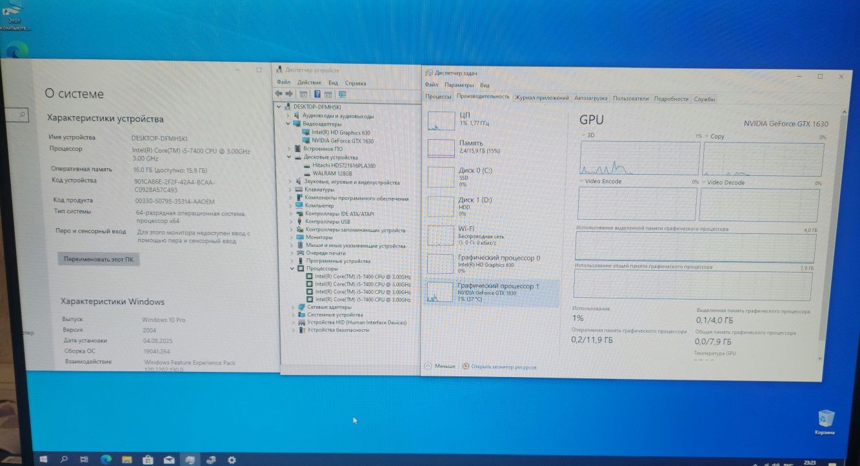Open the 3D engine graph dropdown
Screen dimensions: 860x466
(584, 135)
